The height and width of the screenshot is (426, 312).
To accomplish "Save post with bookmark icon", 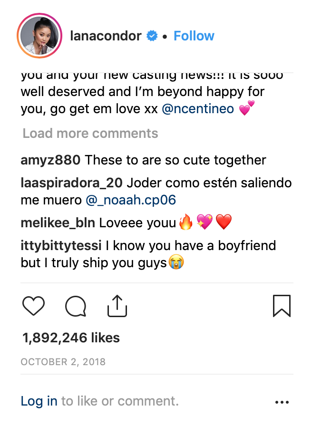I will pos(282,306).
